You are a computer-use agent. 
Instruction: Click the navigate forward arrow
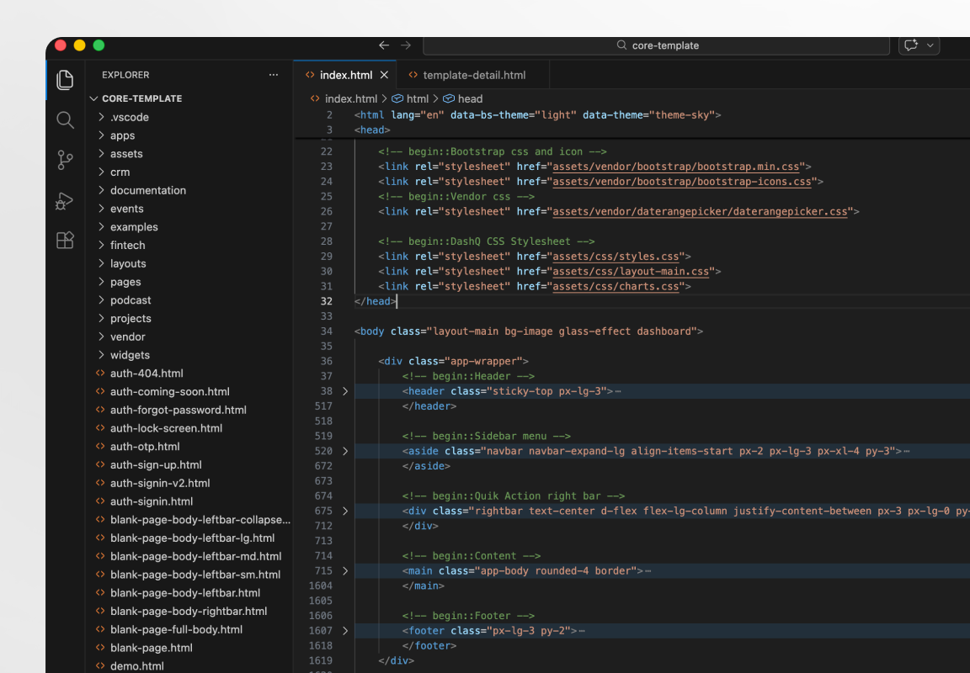(406, 45)
